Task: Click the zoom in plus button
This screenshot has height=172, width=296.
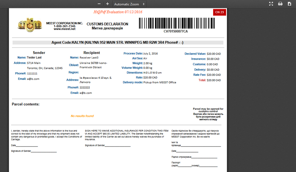Action: click(107, 4)
